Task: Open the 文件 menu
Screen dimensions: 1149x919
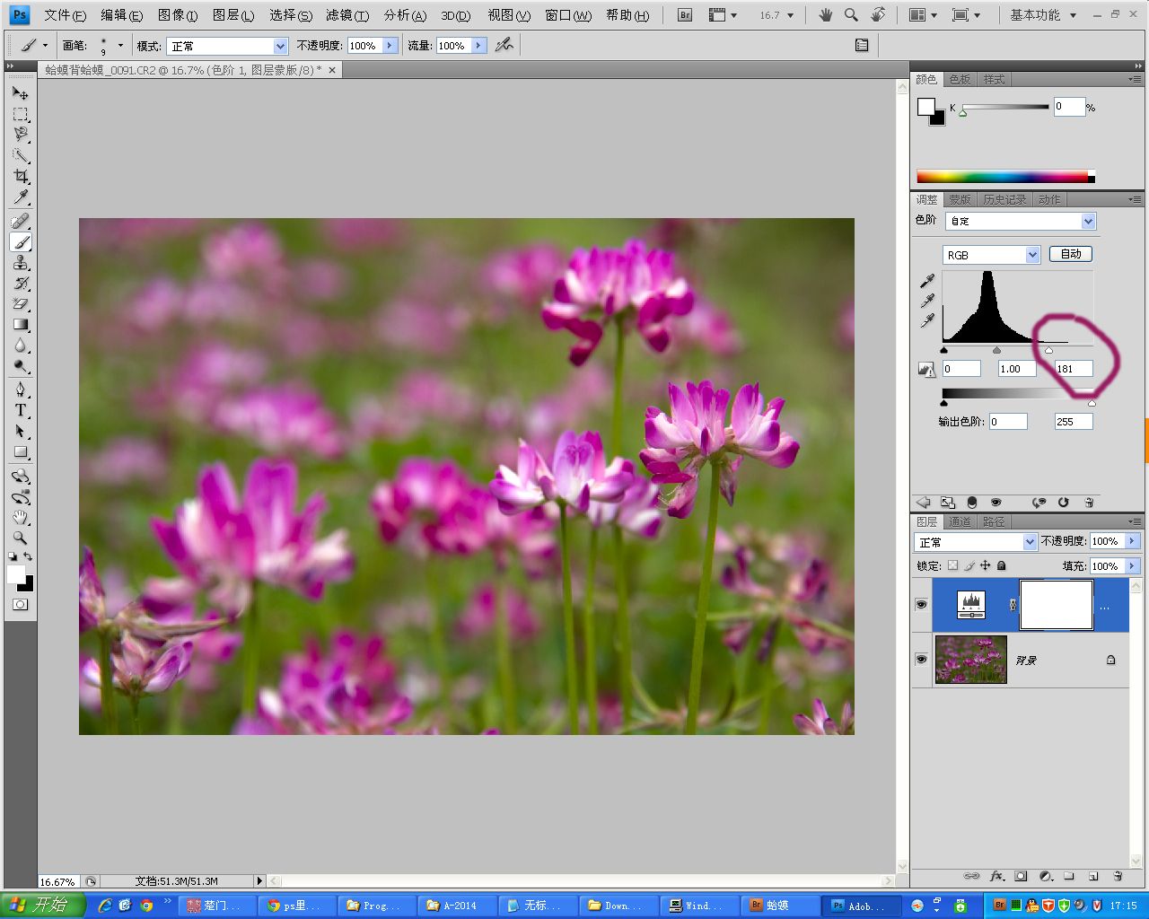Action: [65, 15]
